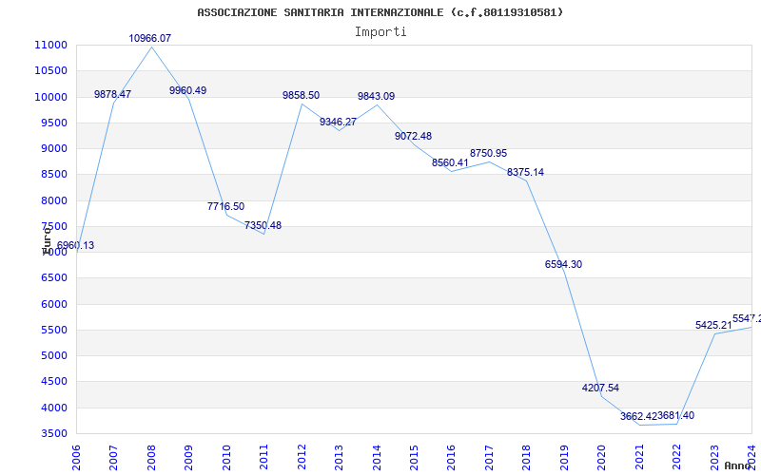Image resolution: width=761 pixels, height=475 pixels.
Task: Click the 2006 year axis label
Action: [x=76, y=458]
